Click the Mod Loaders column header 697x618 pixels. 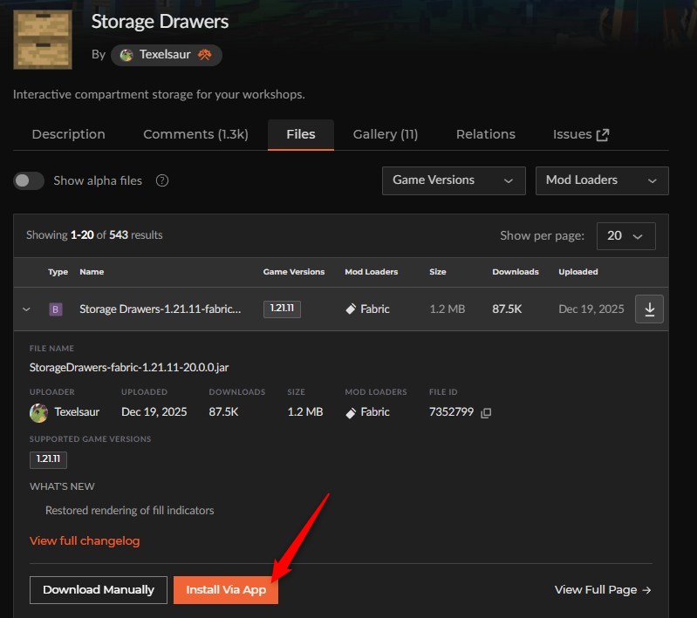click(371, 272)
